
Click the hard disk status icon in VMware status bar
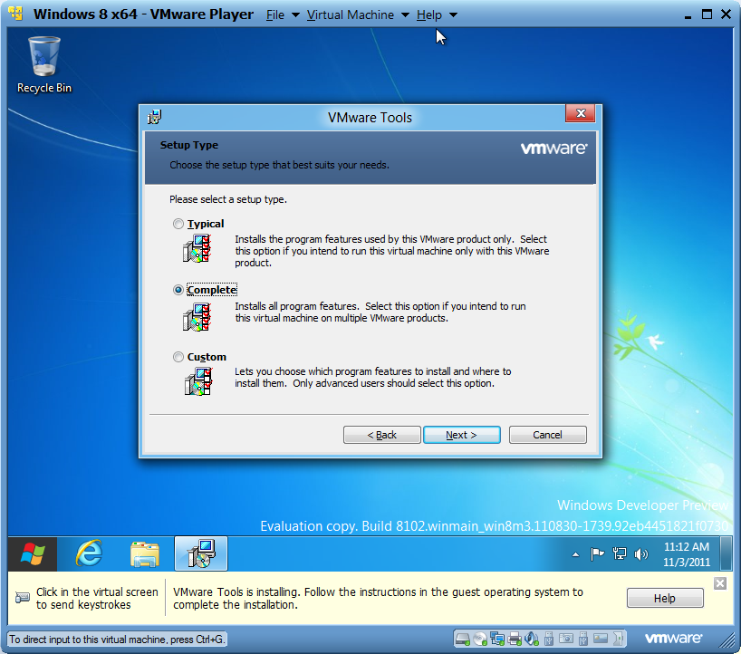click(x=462, y=639)
